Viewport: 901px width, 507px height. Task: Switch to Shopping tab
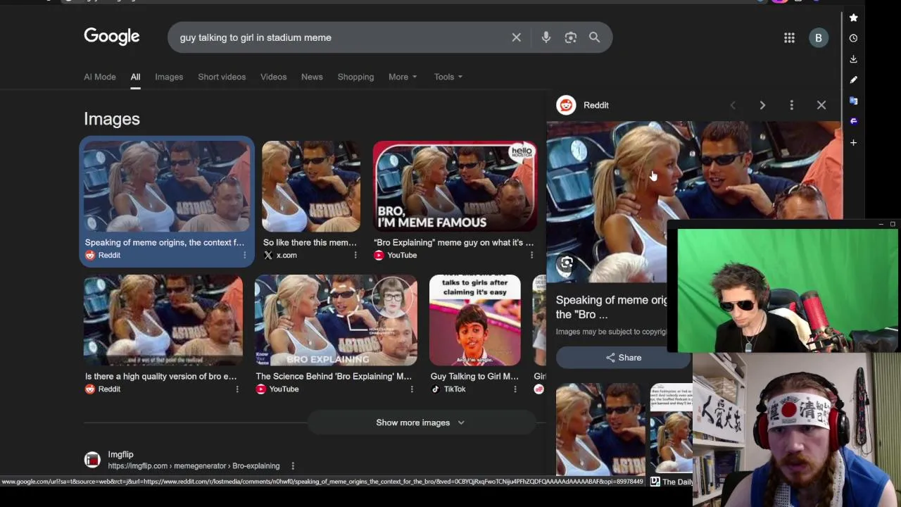pyautogui.click(x=355, y=77)
